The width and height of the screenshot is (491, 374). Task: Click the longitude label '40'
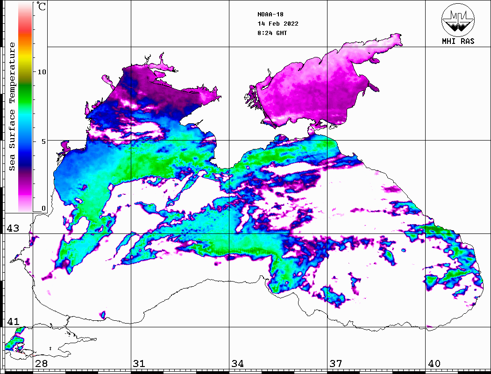(x=434, y=364)
